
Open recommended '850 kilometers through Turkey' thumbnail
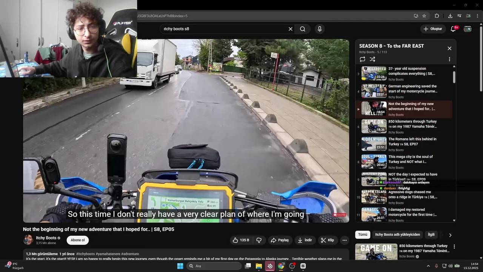[376, 252]
